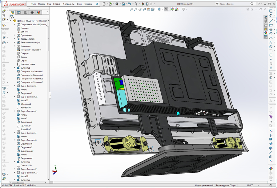This screenshot has width=277, height=188.
Task: Collapse the Panel-32LCD root assembly node
Action: click(x=11, y=21)
